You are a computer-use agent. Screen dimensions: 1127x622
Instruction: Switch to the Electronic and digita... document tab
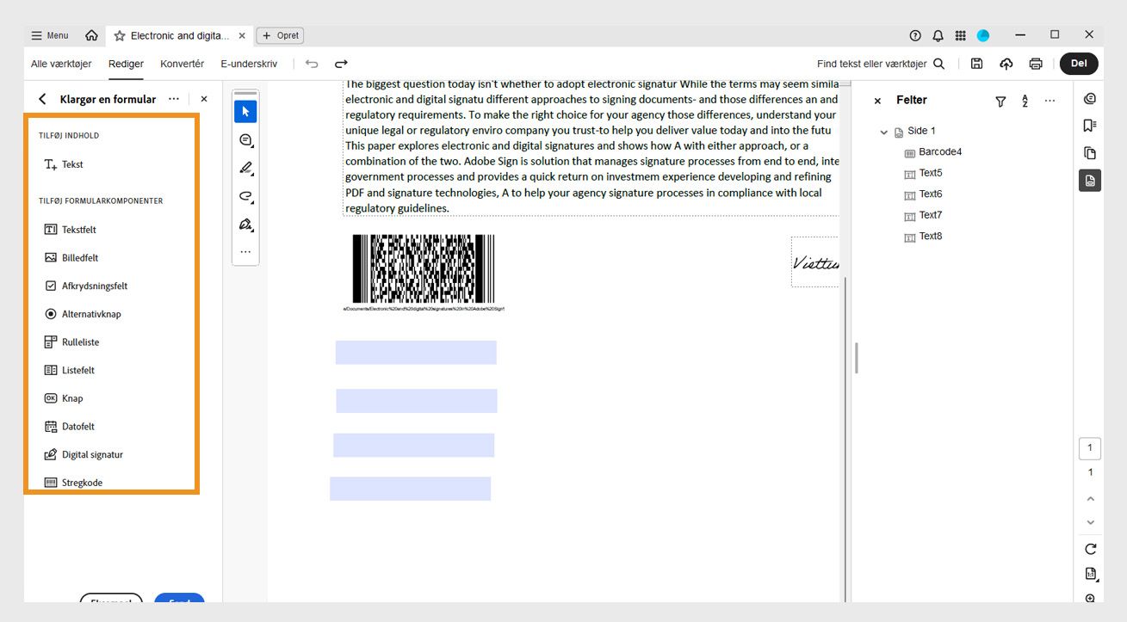[179, 36]
